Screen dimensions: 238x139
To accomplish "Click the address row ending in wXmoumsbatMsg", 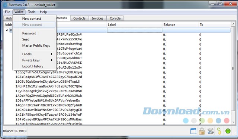I will tap(69, 44).
